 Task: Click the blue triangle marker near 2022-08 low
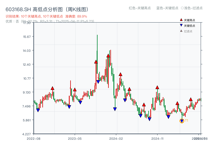(38, 110)
